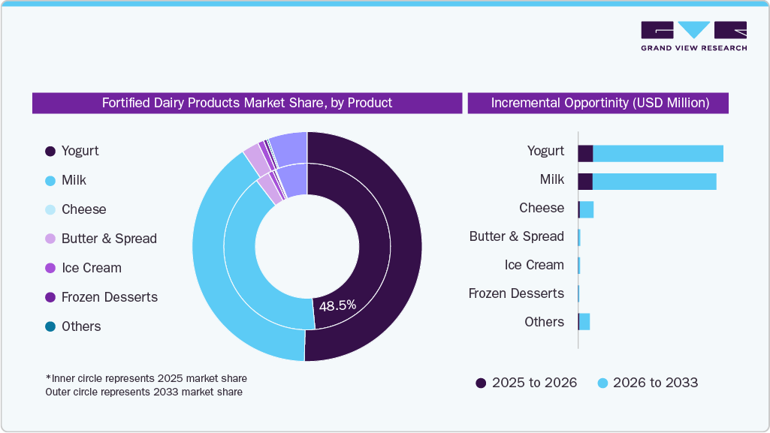770x433 pixels.
Task: Click Others axis label in bar chart
Action: pyautogui.click(x=544, y=322)
